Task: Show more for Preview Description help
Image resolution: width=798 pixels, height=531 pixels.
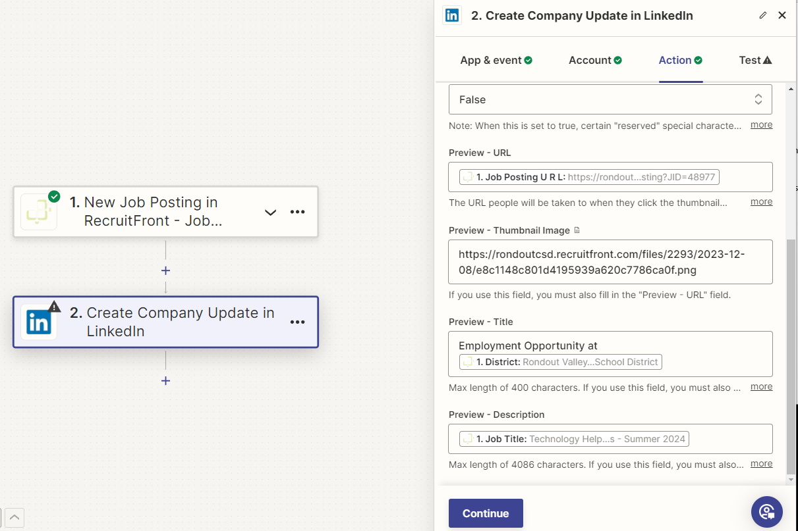Action: click(761, 464)
